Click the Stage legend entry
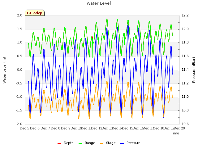 click(x=108, y=143)
